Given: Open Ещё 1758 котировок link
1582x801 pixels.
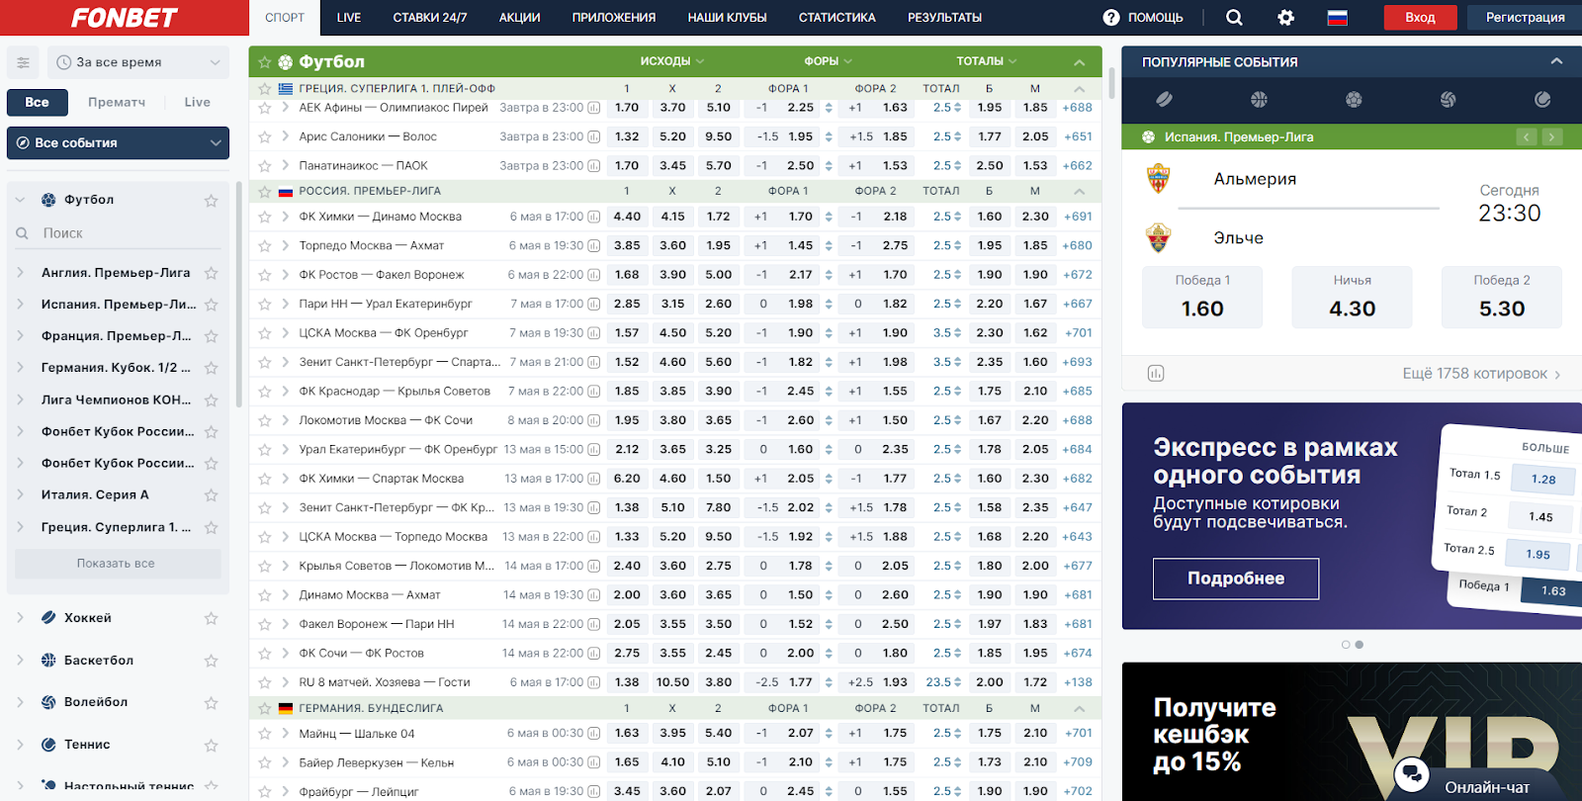Looking at the screenshot, I should 1481,374.
